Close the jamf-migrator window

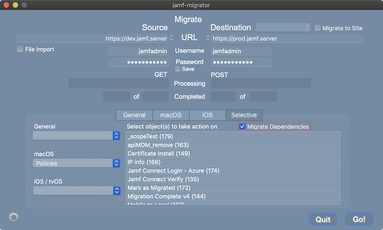click(x=6, y=5)
